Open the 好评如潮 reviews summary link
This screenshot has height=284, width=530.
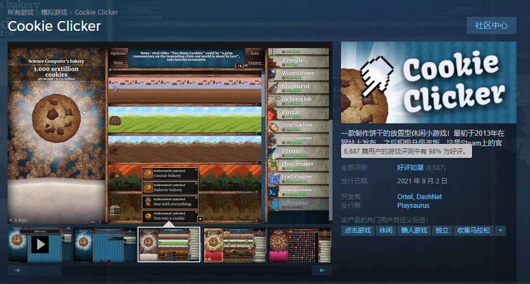(410, 168)
